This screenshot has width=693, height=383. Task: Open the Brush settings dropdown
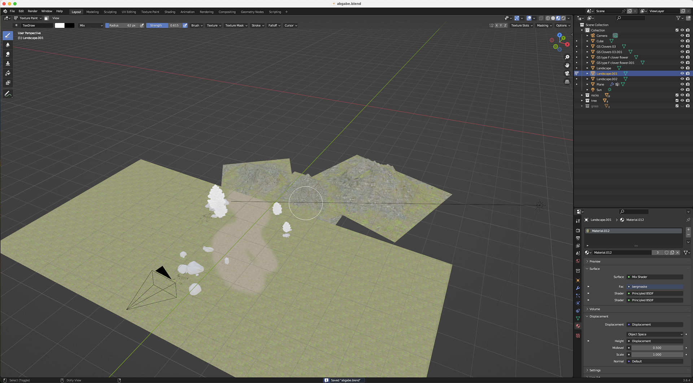pos(197,26)
